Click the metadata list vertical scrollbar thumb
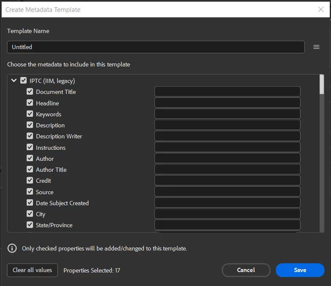Image resolution: width=331 pixels, height=286 pixels. [322, 84]
